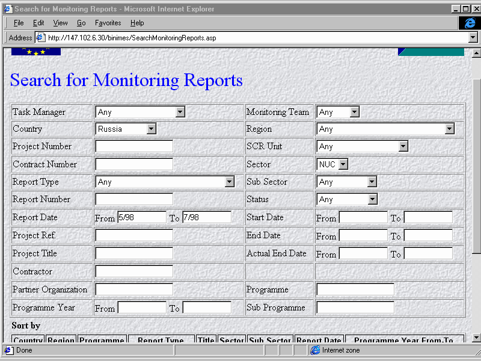Click the IE page icon in the title bar
This screenshot has height=361, width=481.
coord(7,9)
